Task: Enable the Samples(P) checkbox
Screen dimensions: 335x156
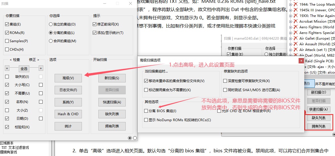Action: (x=7, y=41)
